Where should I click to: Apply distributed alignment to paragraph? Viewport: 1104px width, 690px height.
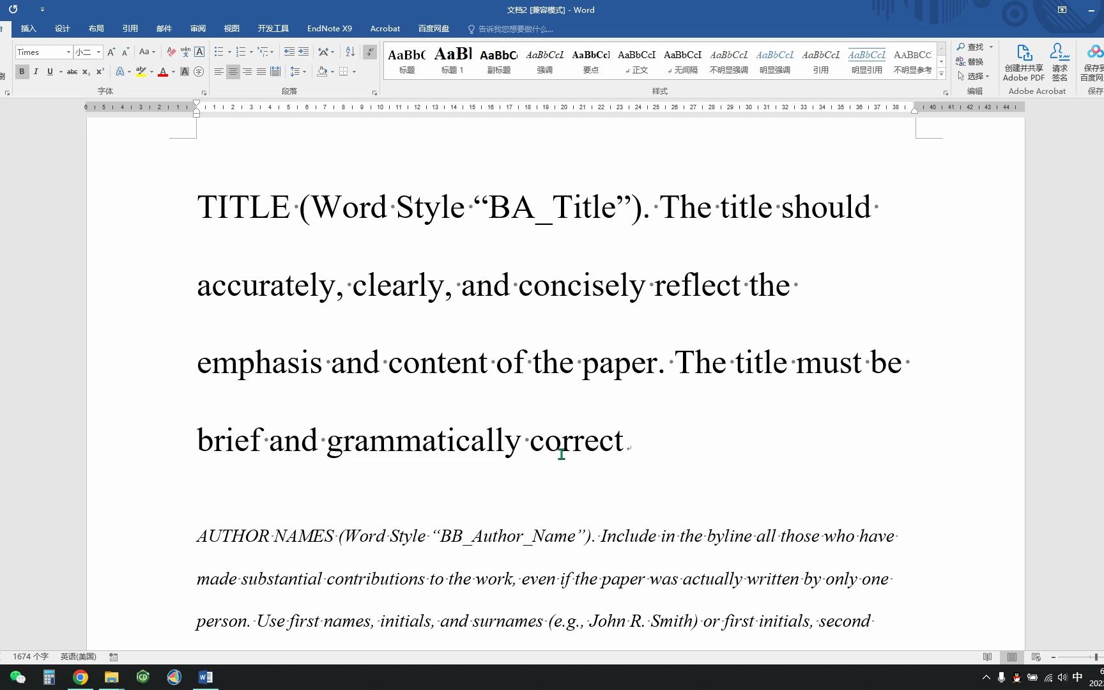pos(275,72)
